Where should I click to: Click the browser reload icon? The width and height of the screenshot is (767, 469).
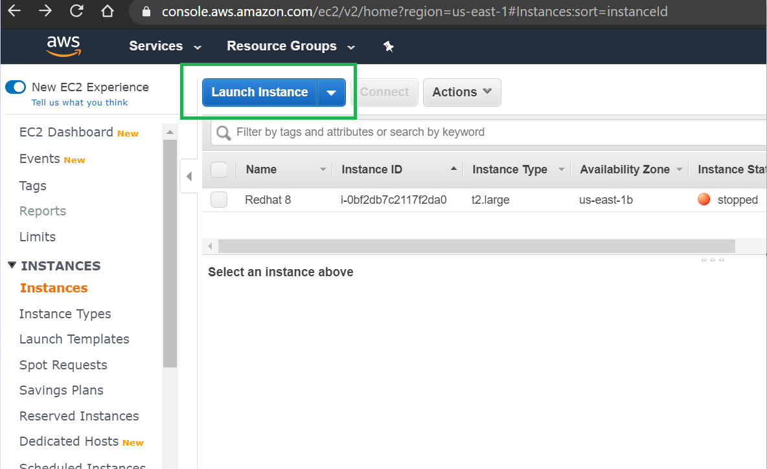click(76, 11)
